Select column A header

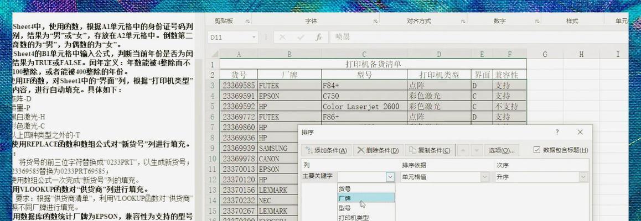pos(239,54)
